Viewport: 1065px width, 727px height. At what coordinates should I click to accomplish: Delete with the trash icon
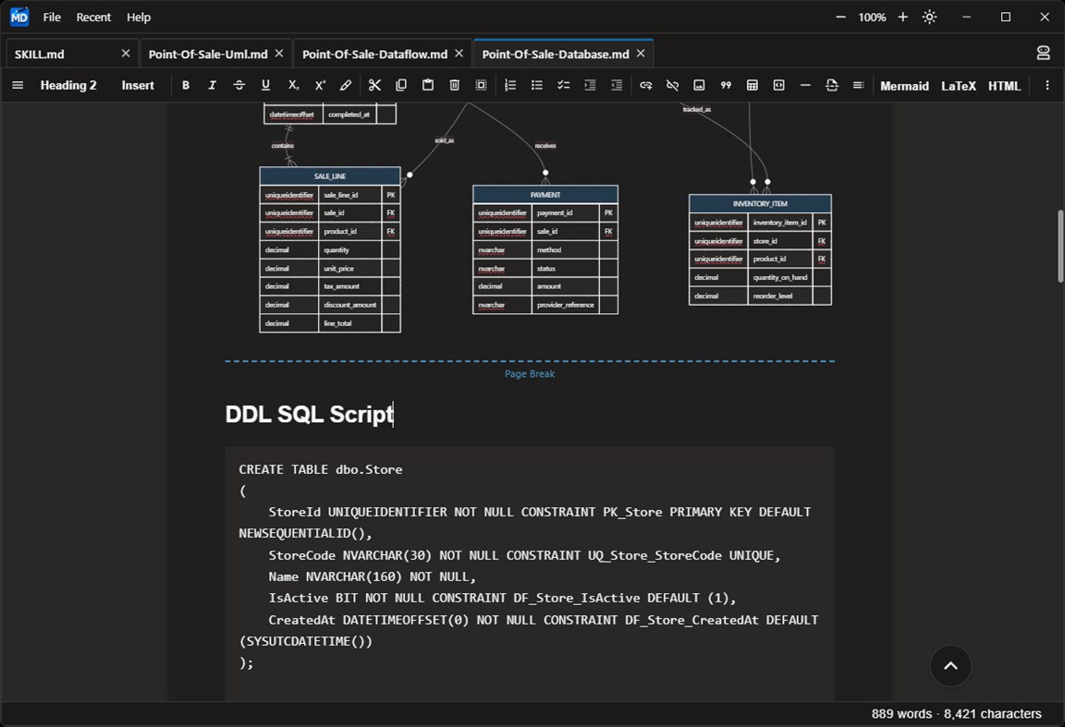(455, 86)
